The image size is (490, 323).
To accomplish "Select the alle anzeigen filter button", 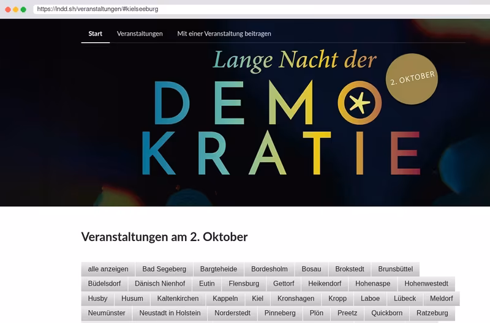I will point(108,269).
